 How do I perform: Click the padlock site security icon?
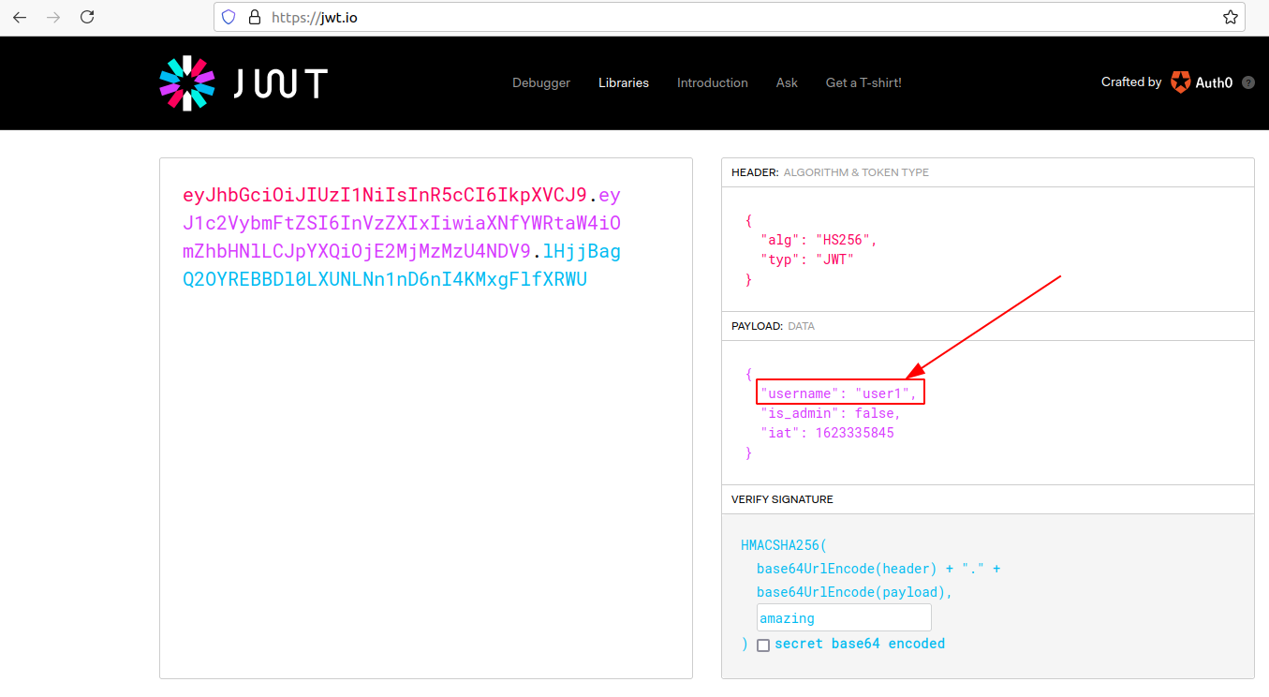(254, 17)
